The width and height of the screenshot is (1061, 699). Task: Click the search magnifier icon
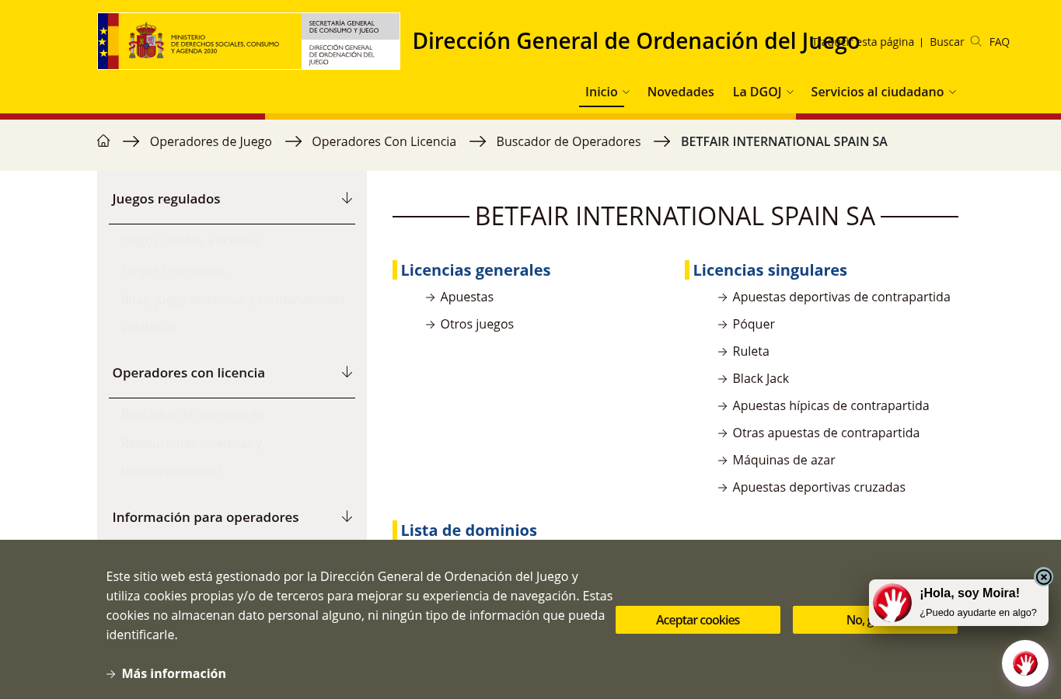[x=975, y=42]
